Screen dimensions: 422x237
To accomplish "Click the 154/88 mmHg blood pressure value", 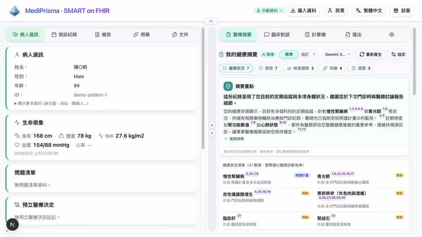I will pyautogui.click(x=51, y=145).
